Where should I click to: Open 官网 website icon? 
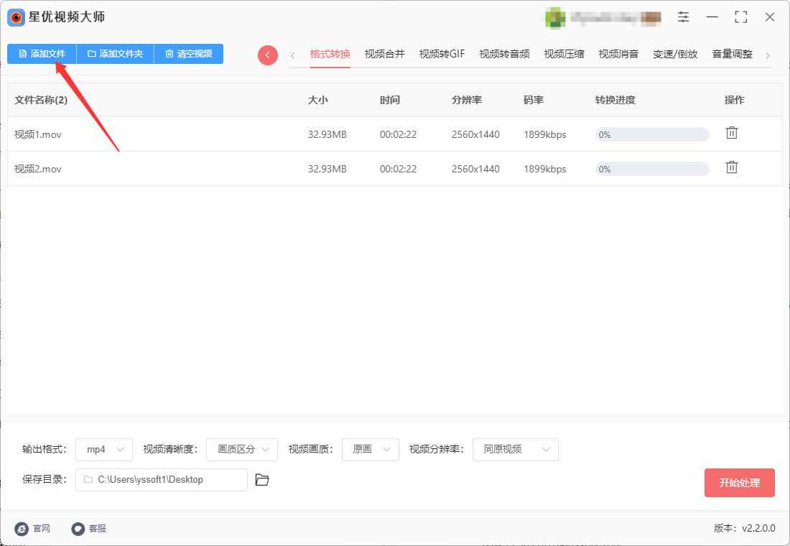pos(22,528)
